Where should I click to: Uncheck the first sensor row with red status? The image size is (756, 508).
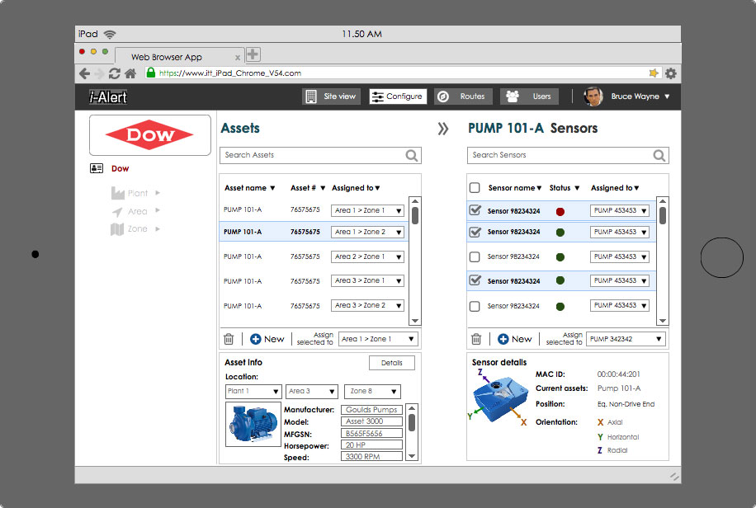475,211
